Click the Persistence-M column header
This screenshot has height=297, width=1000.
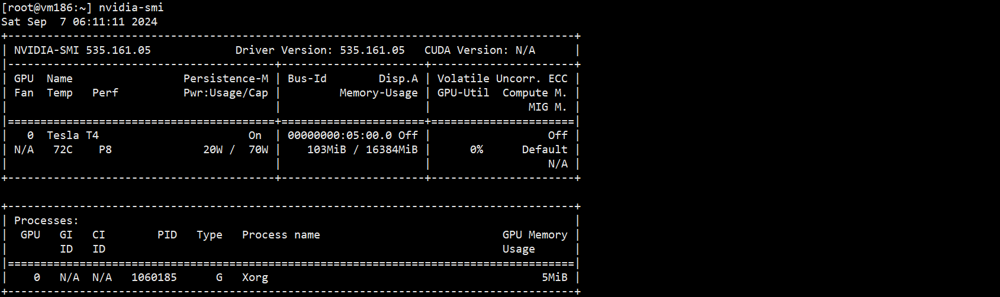click(226, 79)
